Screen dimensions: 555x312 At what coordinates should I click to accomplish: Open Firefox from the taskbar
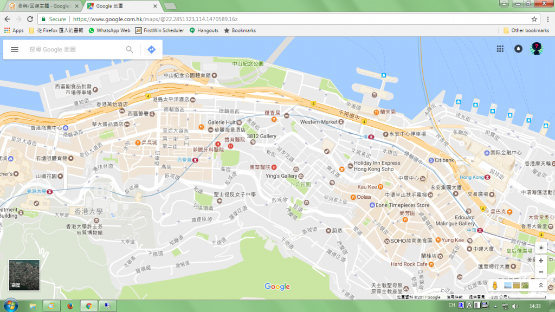[x=70, y=306]
